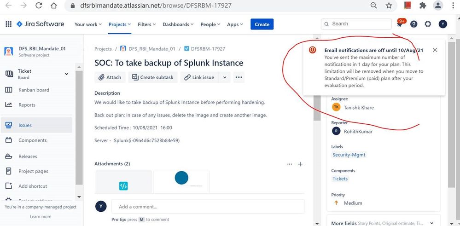Image resolution: width=460 pixels, height=226 pixels.
Task: Open the Help question mark icon
Action: [413, 24]
